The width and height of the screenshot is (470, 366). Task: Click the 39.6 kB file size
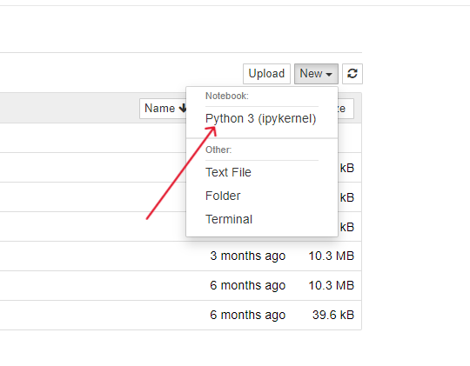tap(333, 315)
